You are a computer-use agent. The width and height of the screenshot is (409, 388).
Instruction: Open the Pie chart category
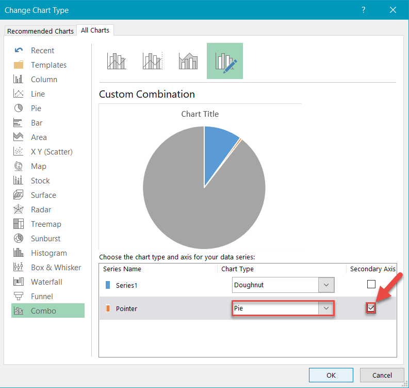point(36,108)
